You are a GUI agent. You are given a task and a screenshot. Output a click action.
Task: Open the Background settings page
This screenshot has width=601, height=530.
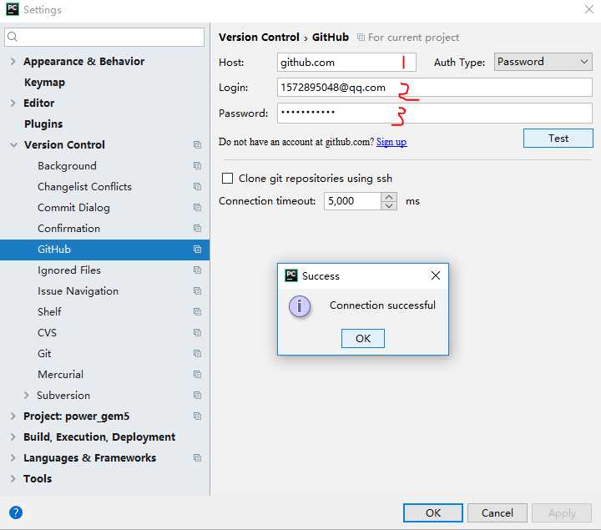point(67,165)
